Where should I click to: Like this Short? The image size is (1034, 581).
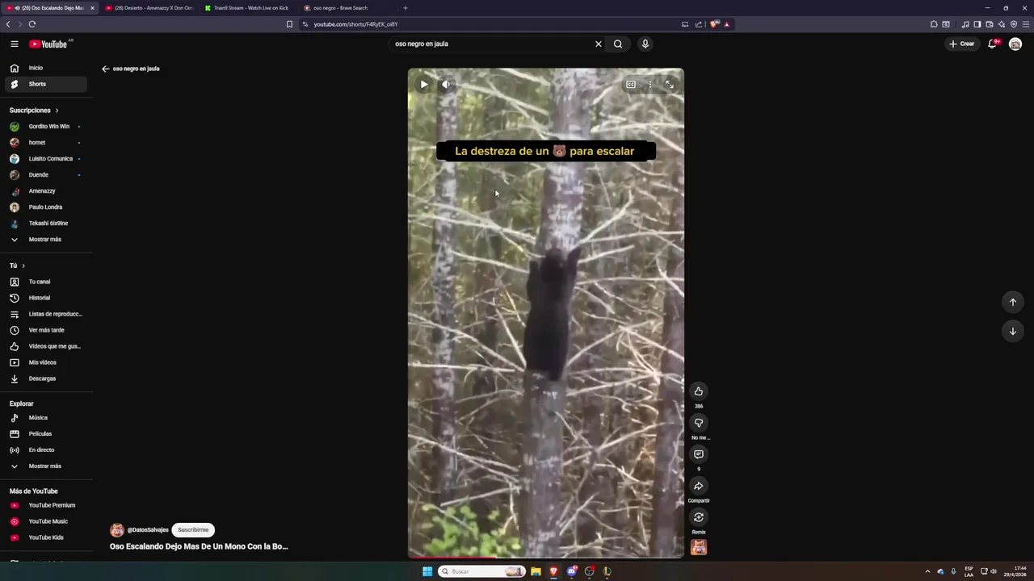(x=699, y=391)
